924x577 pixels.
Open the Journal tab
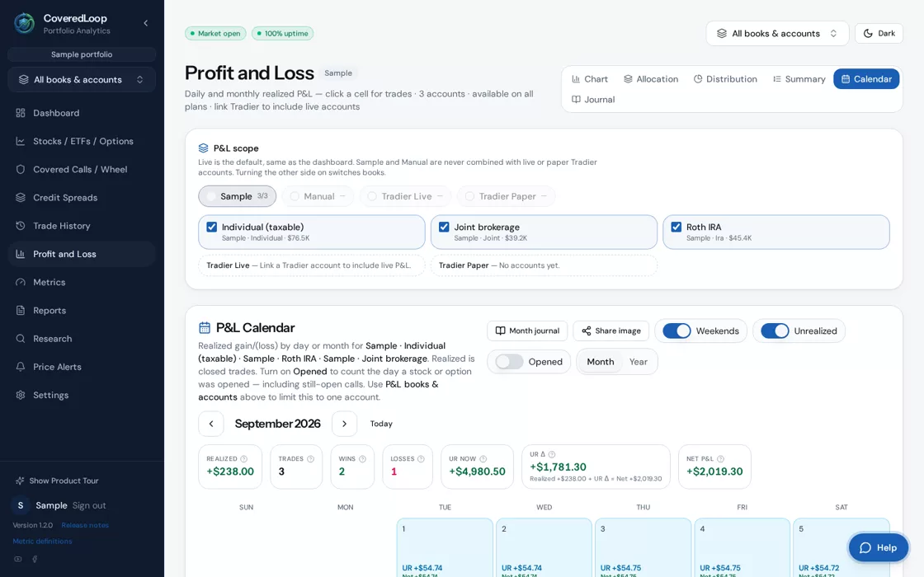[x=593, y=100]
